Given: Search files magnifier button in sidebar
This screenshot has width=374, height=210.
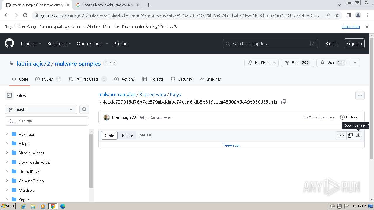Looking at the screenshot, I should [84, 109].
